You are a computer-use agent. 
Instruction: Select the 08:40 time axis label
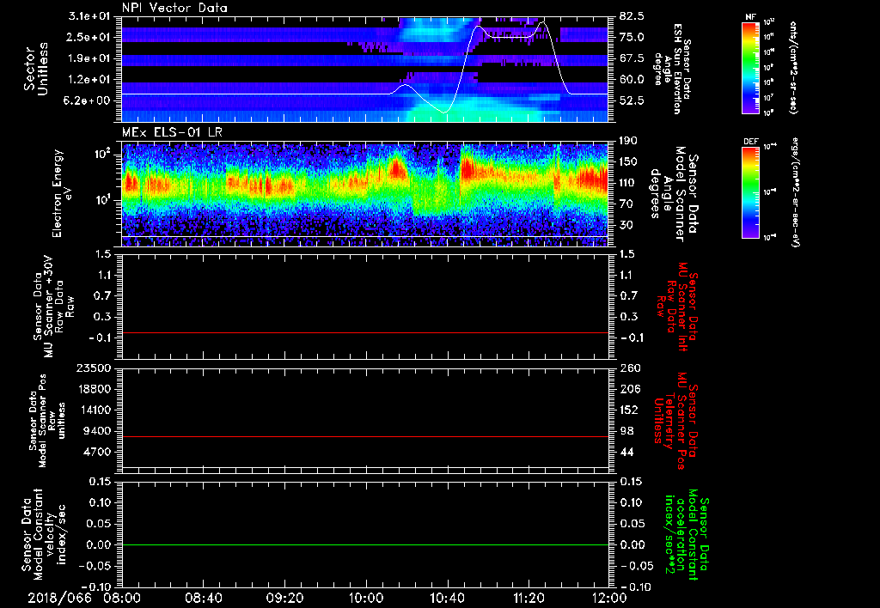pos(203,597)
